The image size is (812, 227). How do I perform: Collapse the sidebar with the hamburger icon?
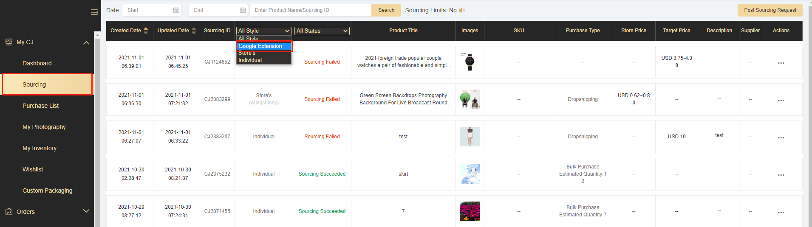[94, 12]
